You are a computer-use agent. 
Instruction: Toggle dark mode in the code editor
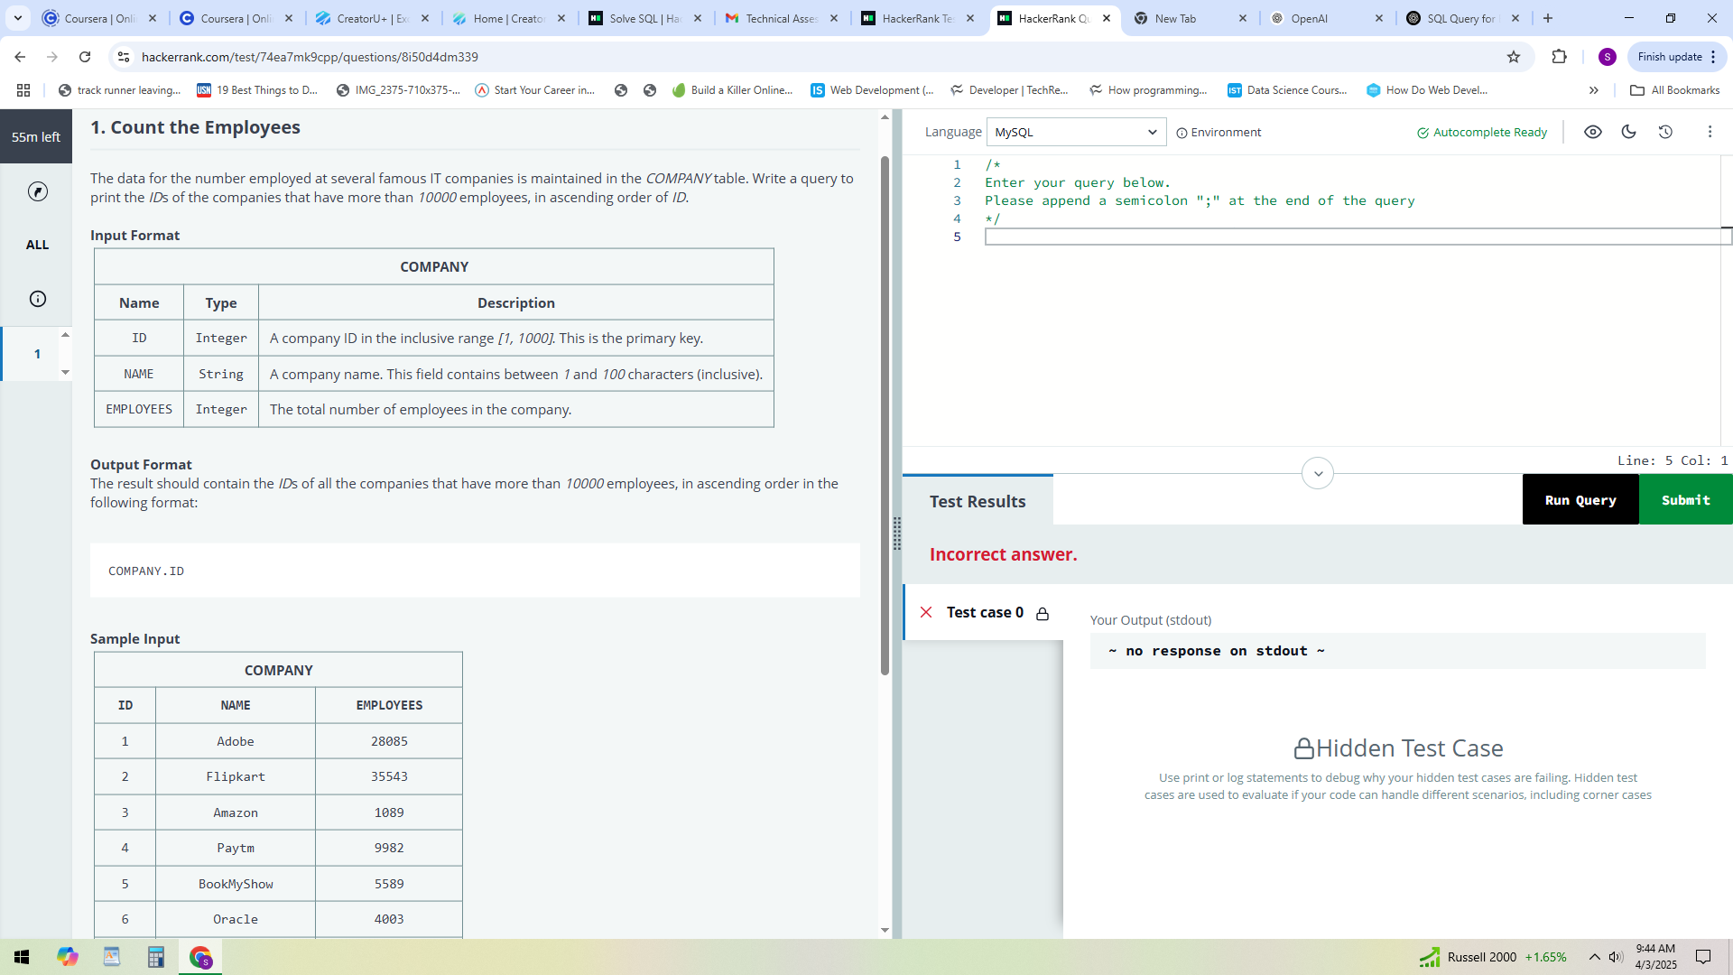pyautogui.click(x=1629, y=132)
